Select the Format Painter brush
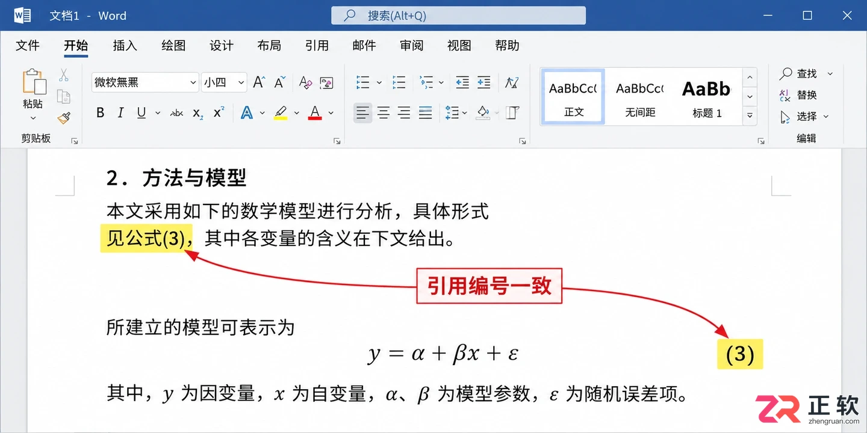Image resolution: width=867 pixels, height=433 pixels. (x=64, y=118)
